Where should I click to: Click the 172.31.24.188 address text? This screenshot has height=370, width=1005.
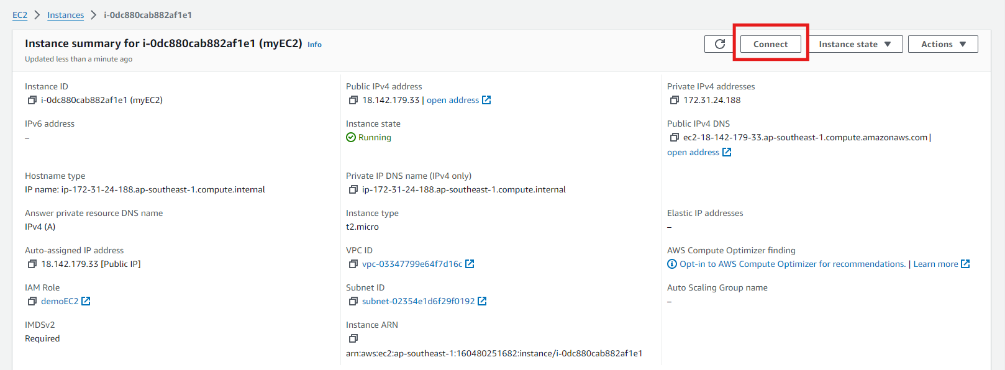pyautogui.click(x=712, y=100)
